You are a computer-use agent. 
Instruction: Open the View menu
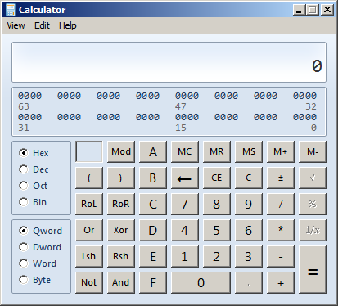(x=16, y=25)
